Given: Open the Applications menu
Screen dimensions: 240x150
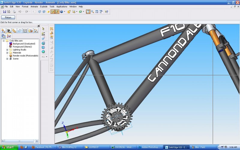Looking at the screenshot, I should (x=62, y=7).
